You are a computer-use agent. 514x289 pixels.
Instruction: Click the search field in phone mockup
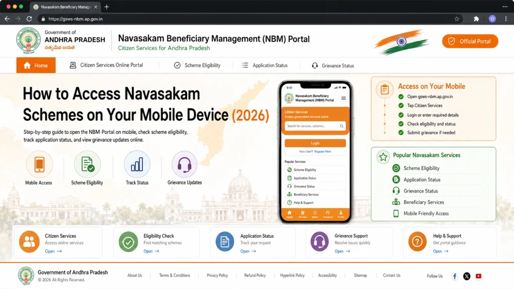point(315,126)
